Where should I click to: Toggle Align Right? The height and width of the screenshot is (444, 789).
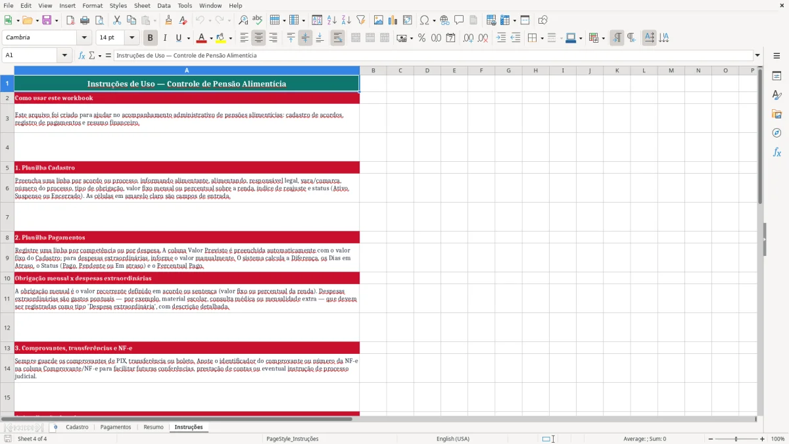[x=273, y=38]
